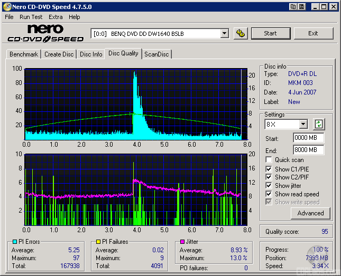Image resolution: width=341 pixels, height=276 pixels.
Task: Enable the Quick scan checkbox
Action: [x=269, y=160]
